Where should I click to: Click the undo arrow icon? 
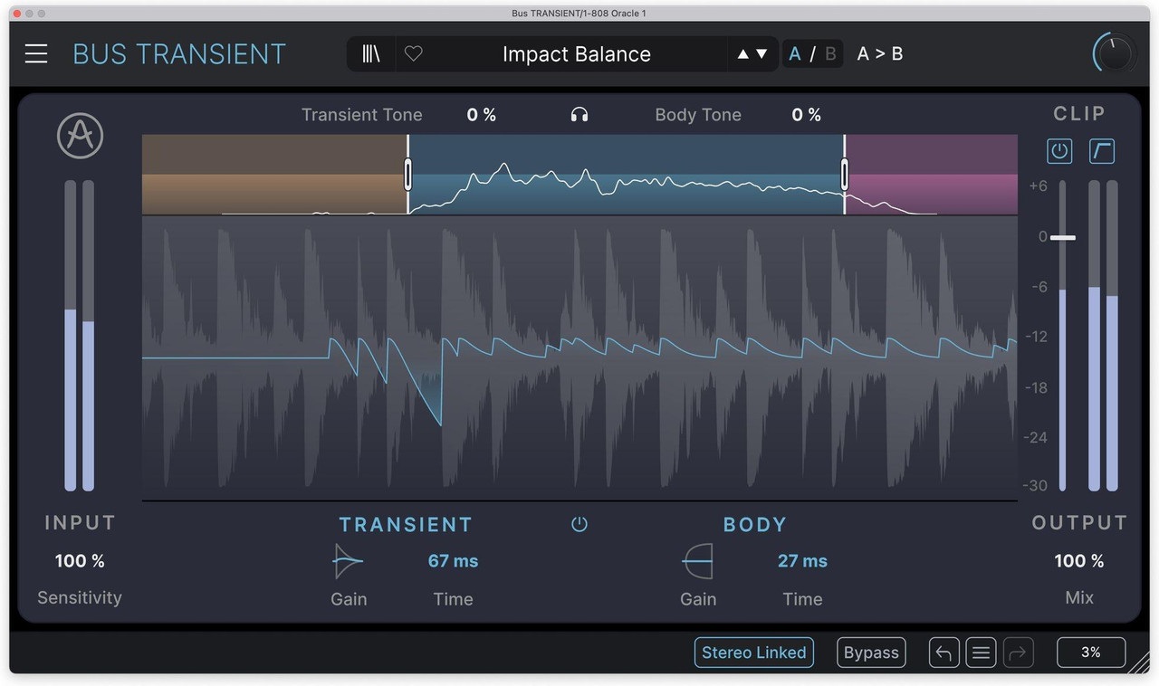pyautogui.click(x=944, y=653)
